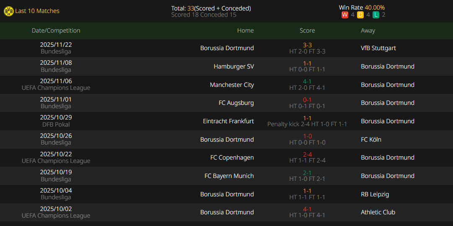The image size is (453, 226).
Task: Open Athletic Club team link
Action: click(378, 212)
